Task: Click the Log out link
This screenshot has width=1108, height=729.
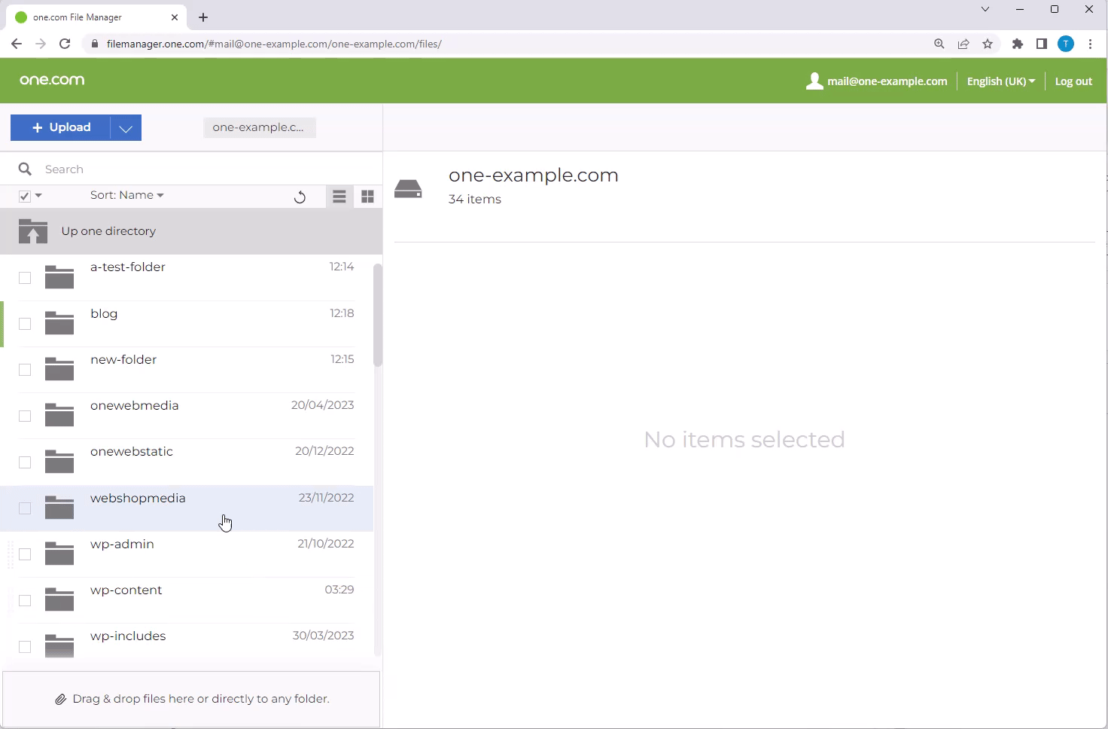Action: 1073,81
